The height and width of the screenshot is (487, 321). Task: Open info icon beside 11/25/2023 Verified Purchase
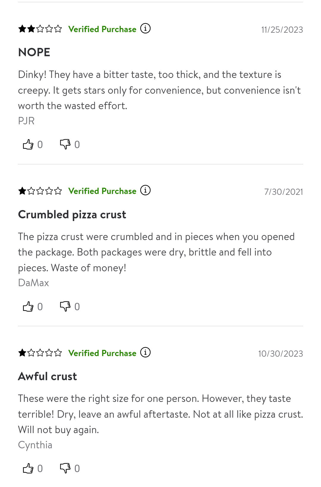145,29
